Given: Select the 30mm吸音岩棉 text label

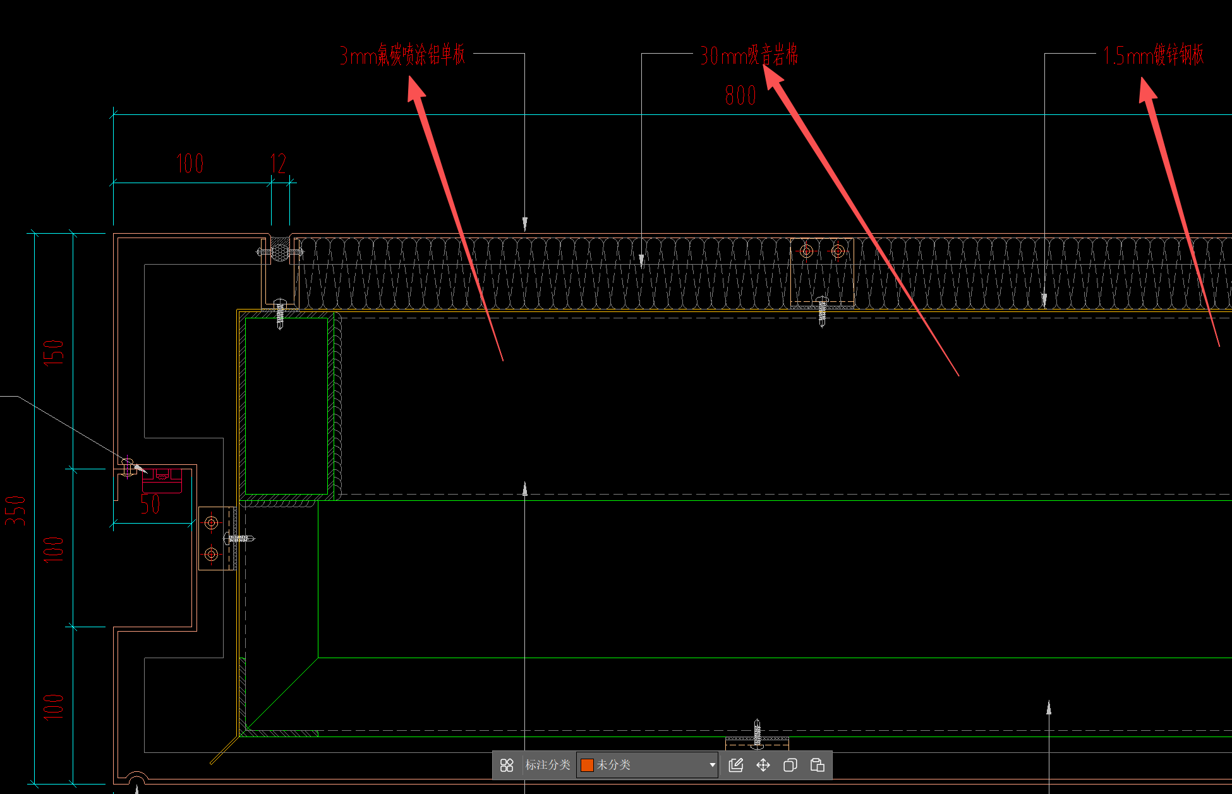Looking at the screenshot, I should point(749,56).
